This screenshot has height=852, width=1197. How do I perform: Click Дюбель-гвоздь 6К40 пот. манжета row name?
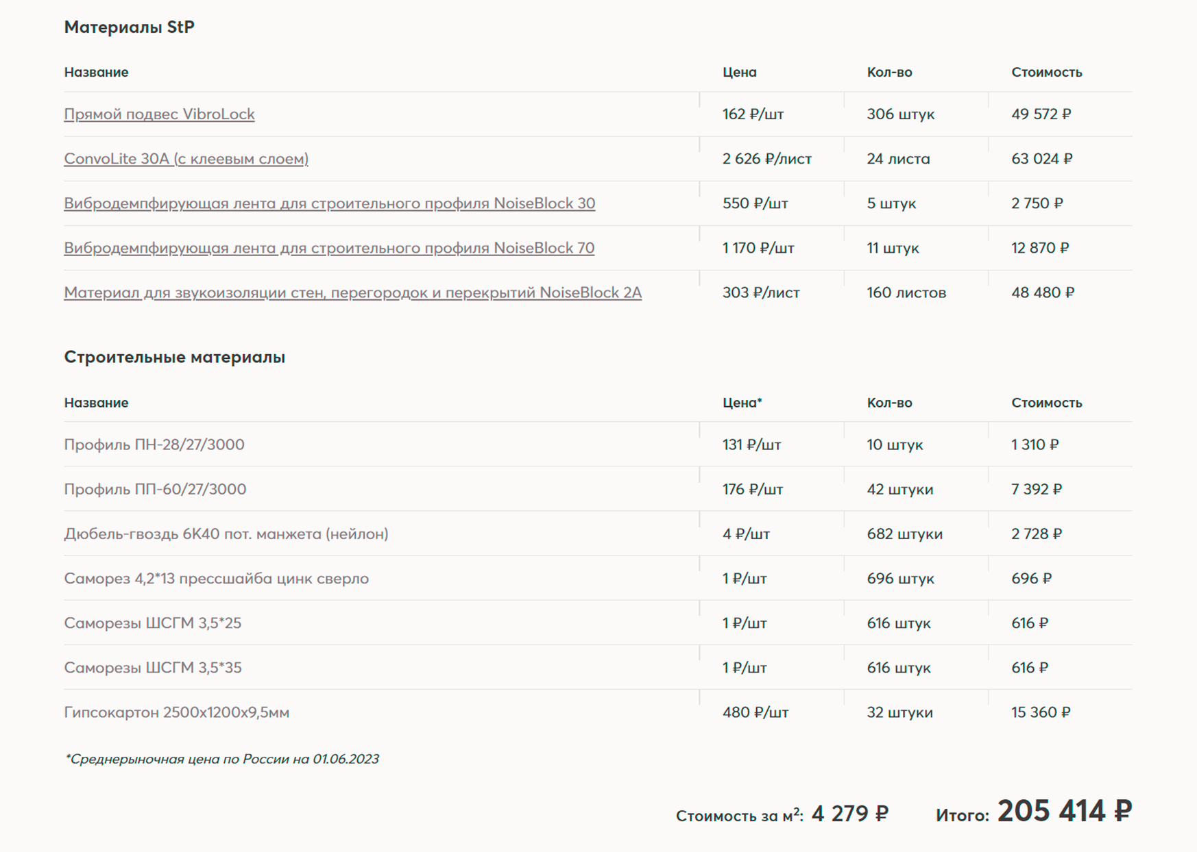226,534
